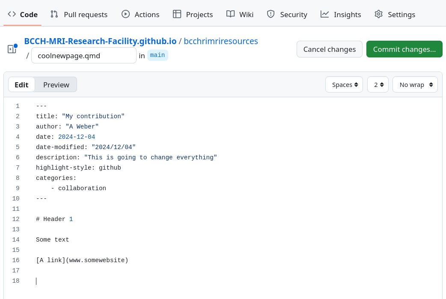This screenshot has height=299, width=446.
Task: Select the Edit mode toggle
Action: [21, 85]
